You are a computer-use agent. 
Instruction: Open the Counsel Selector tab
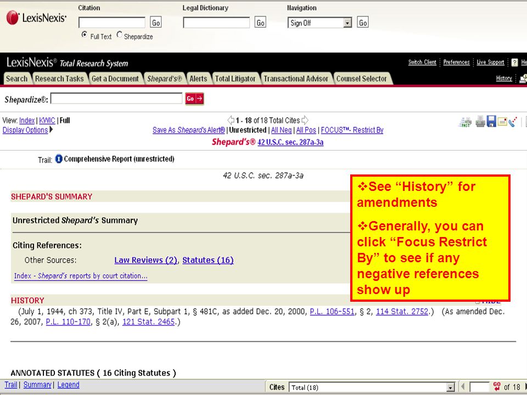click(x=362, y=78)
